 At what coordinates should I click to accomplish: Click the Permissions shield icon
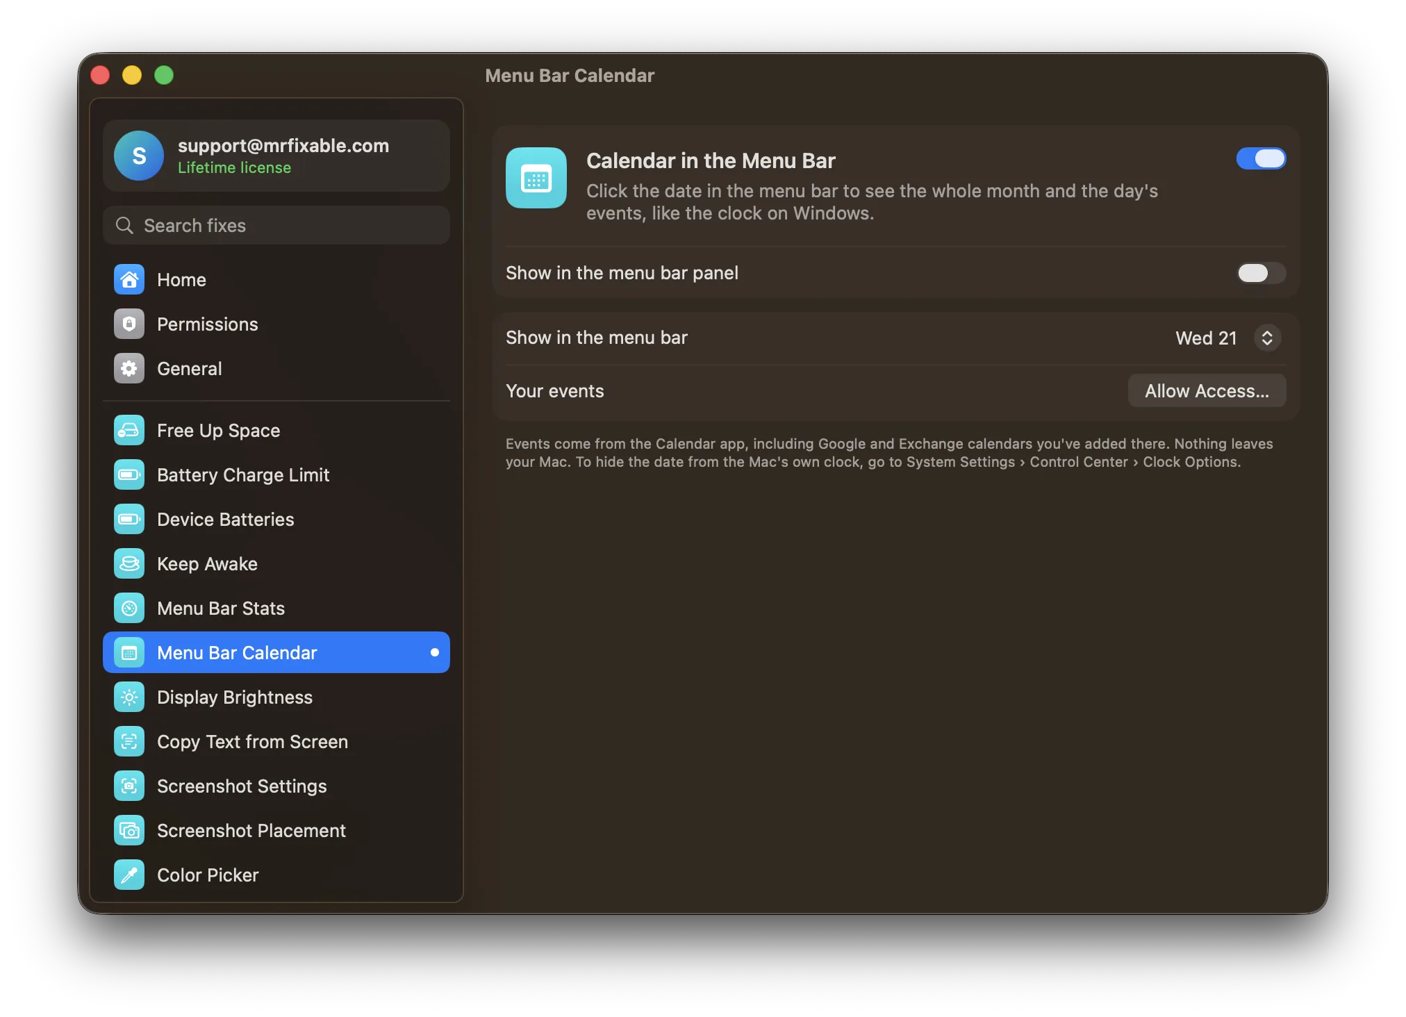coord(129,324)
